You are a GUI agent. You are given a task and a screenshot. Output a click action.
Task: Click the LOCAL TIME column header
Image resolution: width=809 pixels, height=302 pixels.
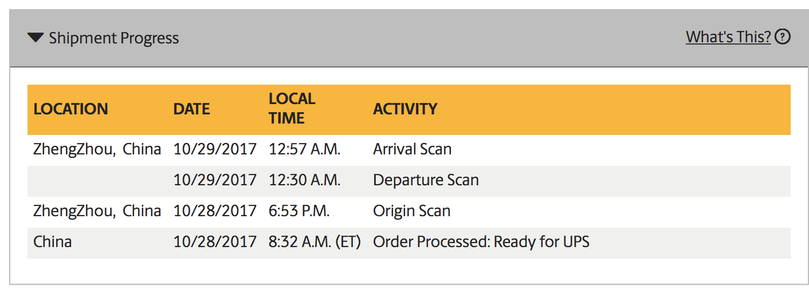pyautogui.click(x=292, y=109)
